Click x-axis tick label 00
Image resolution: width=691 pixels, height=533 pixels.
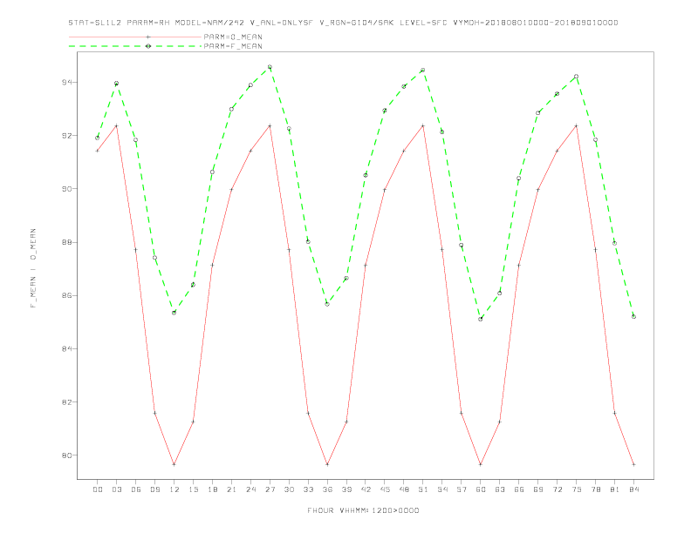[98, 489]
